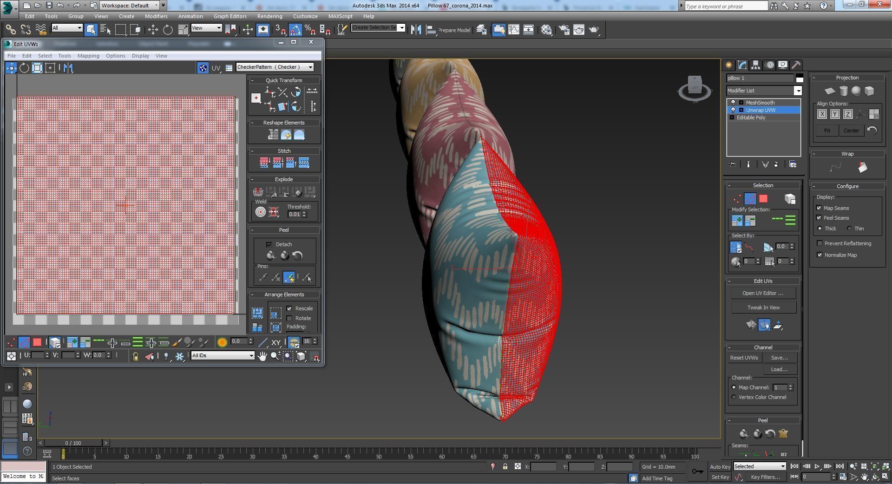Uncheck the Map Seams display checkbox
892x484 pixels.
point(819,208)
